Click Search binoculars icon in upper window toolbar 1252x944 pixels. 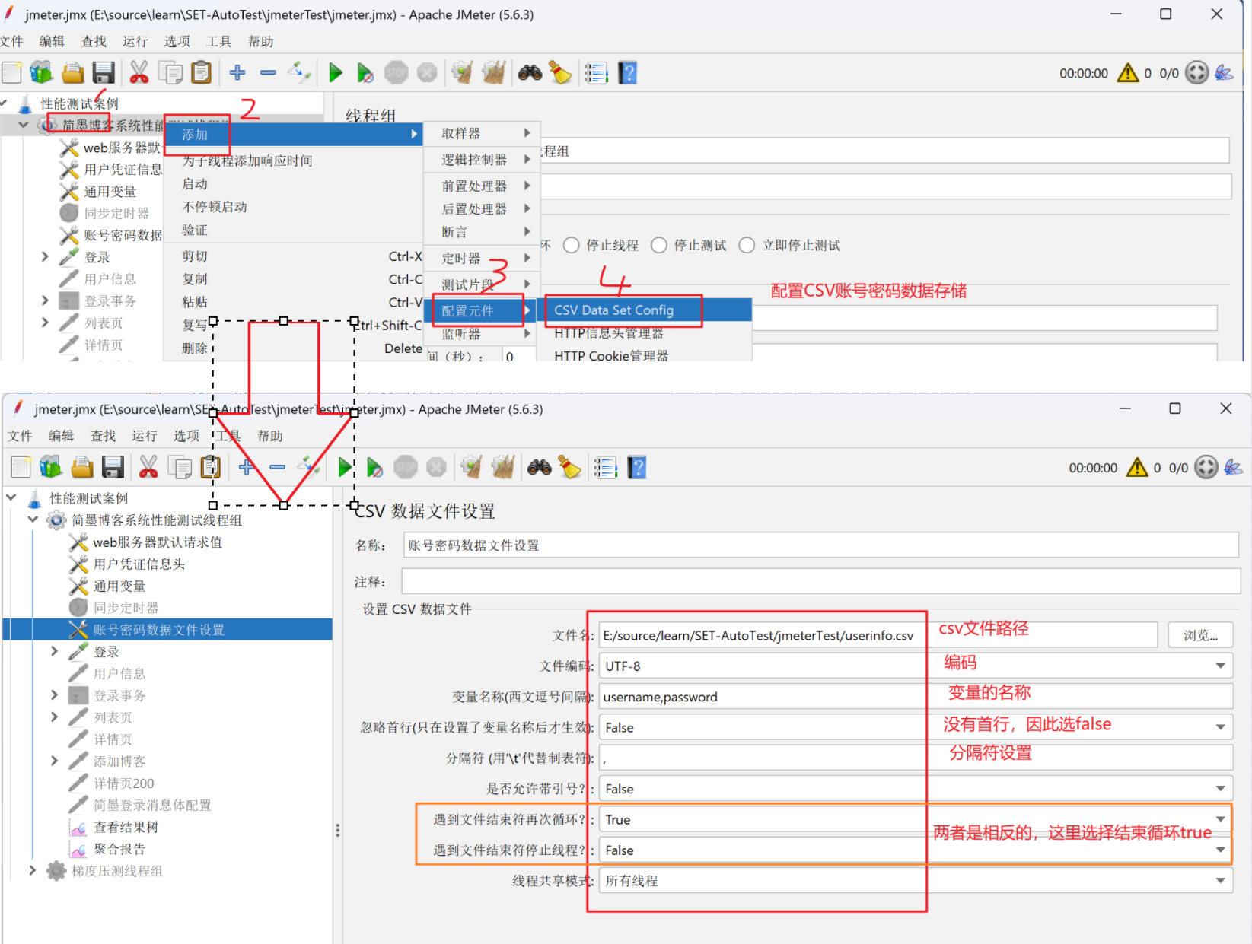point(530,73)
